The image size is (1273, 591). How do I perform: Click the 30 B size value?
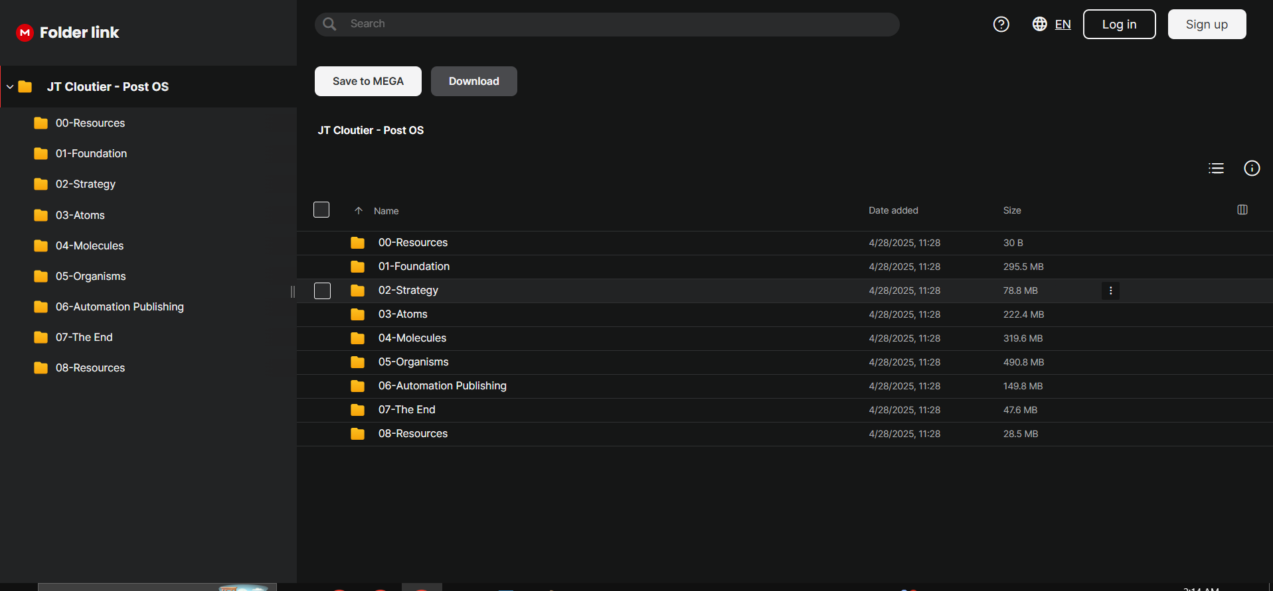(x=1013, y=243)
